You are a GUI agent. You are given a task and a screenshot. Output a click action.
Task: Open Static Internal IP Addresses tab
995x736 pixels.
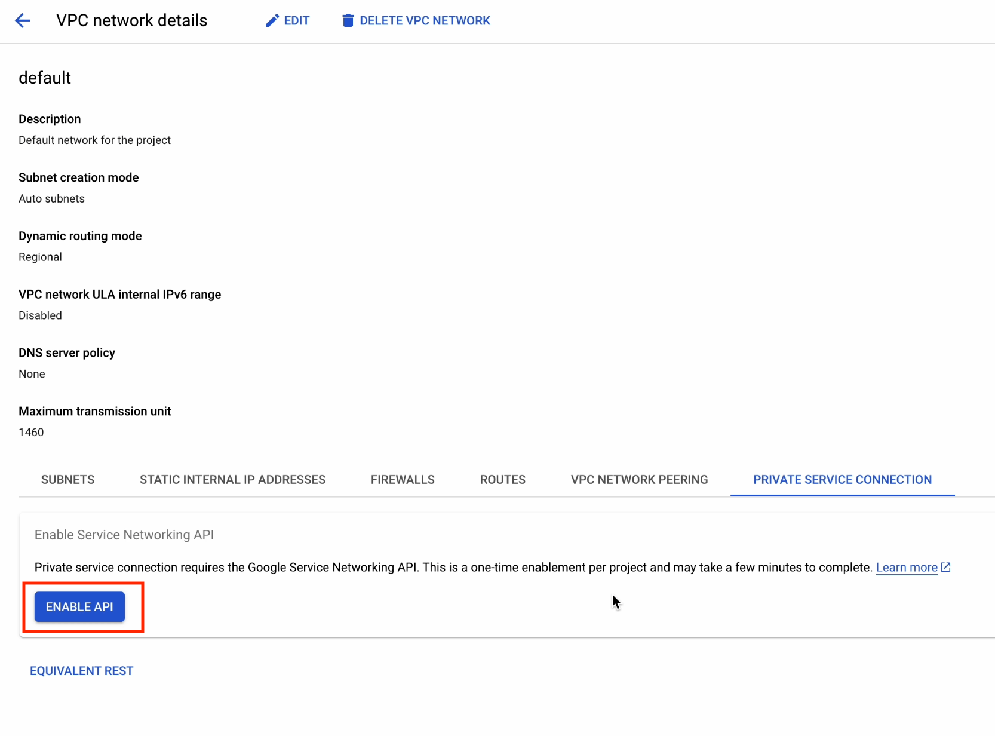point(232,480)
